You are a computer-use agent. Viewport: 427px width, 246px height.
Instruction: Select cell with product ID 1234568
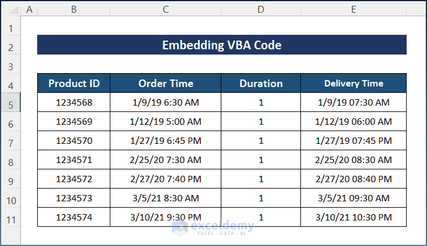coord(74,103)
